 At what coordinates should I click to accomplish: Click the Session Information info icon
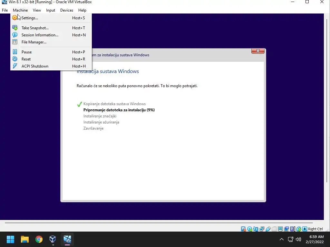15,35
